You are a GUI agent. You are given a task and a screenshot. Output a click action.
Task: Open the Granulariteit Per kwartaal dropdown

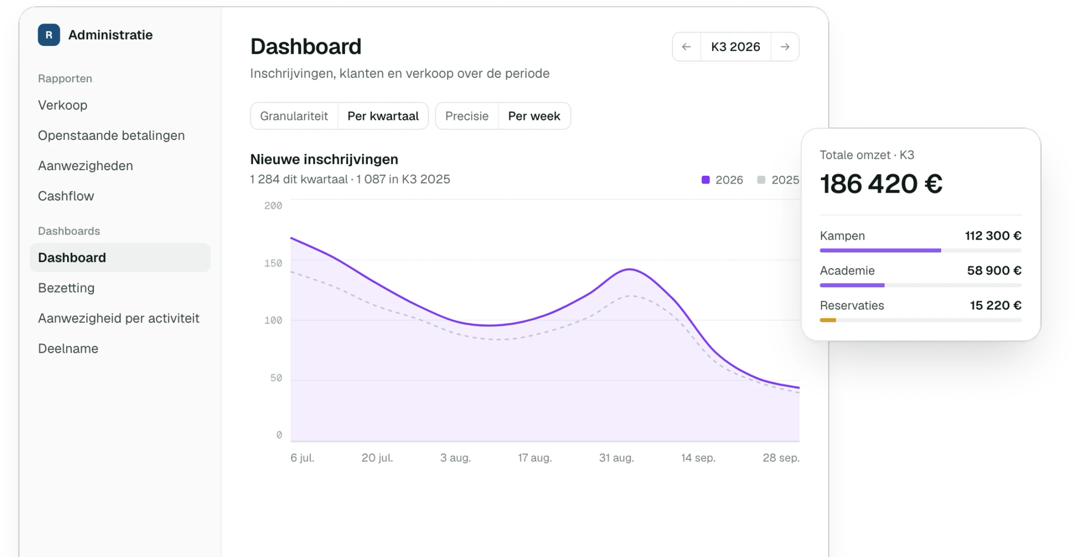(339, 116)
